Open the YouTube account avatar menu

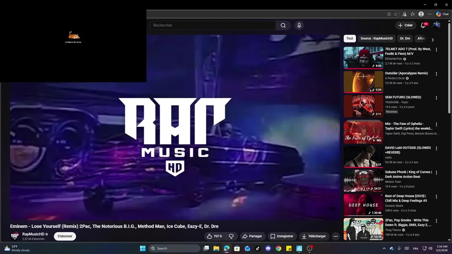point(437,25)
